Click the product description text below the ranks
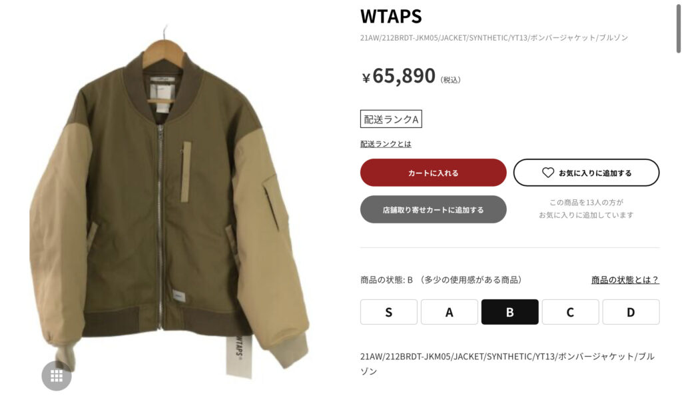This screenshot has width=682, height=400. (507, 363)
